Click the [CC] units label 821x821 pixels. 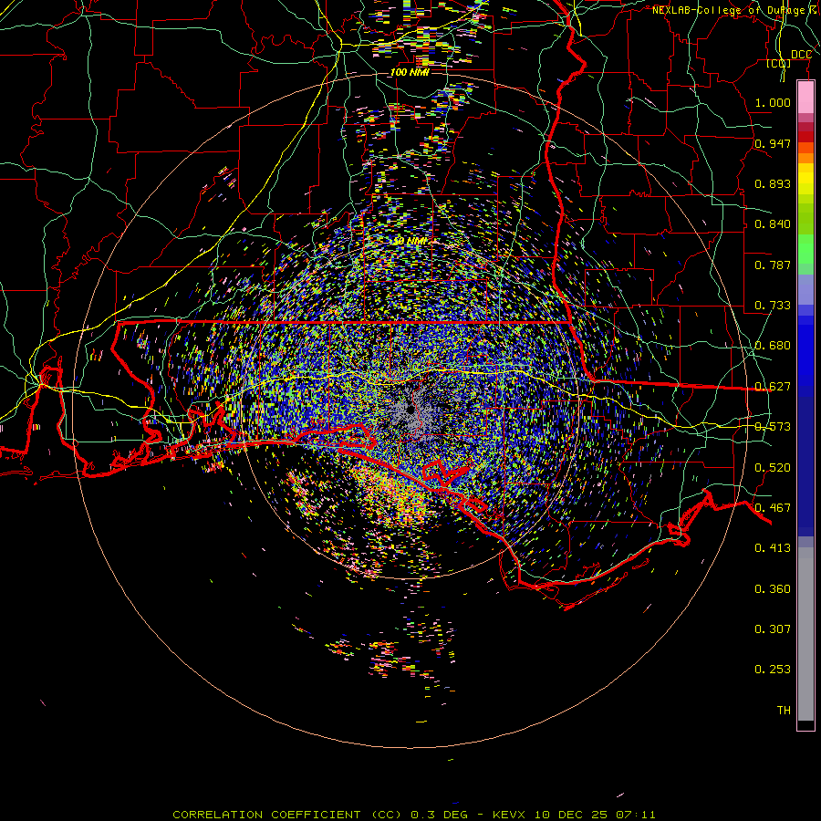(779, 63)
